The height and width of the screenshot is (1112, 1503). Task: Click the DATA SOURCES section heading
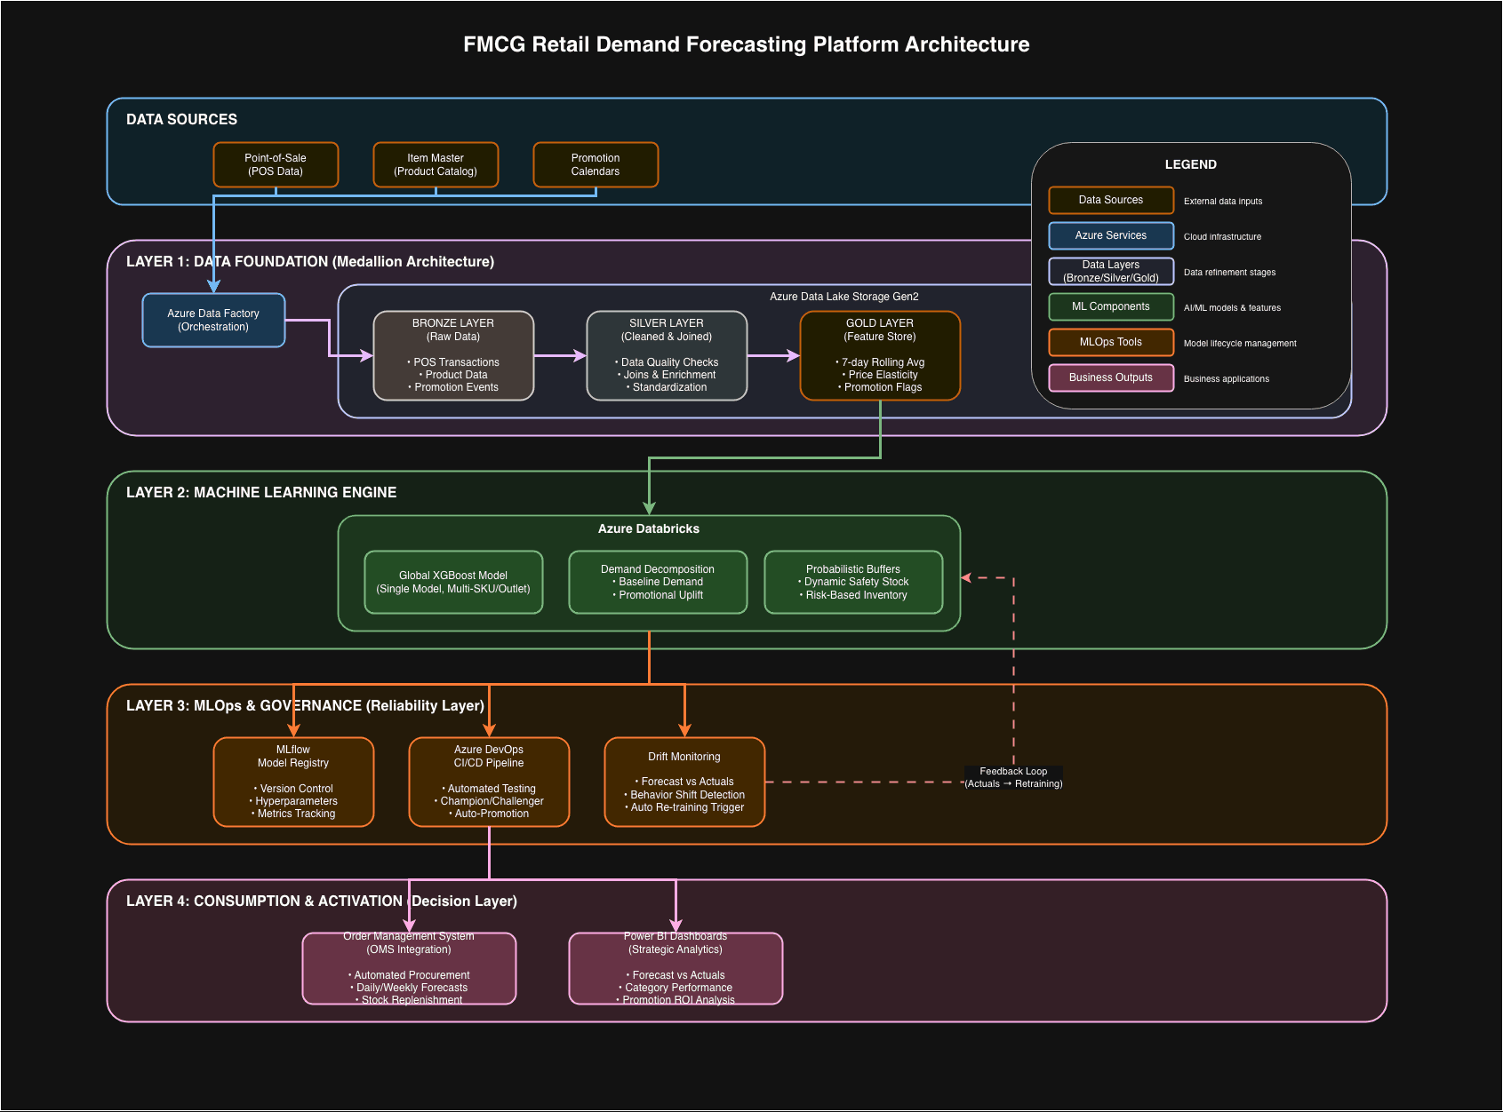[181, 119]
